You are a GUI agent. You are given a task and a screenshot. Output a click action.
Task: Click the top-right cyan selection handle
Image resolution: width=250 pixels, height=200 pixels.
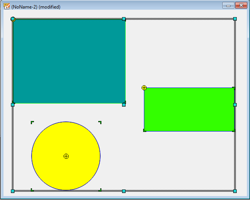point(235,19)
